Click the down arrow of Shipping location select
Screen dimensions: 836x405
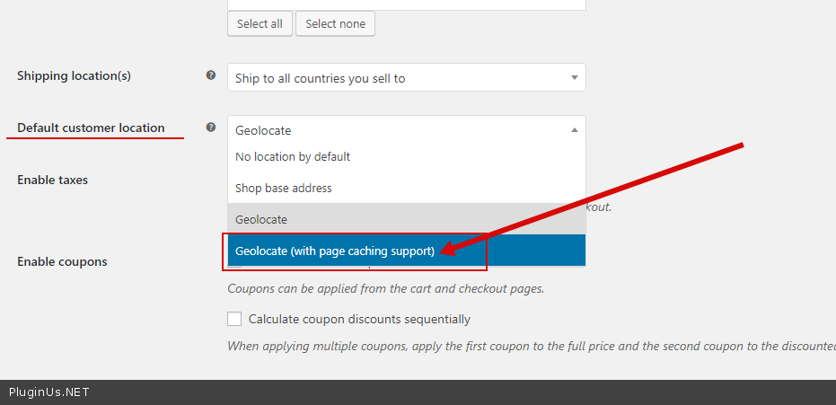click(x=575, y=78)
